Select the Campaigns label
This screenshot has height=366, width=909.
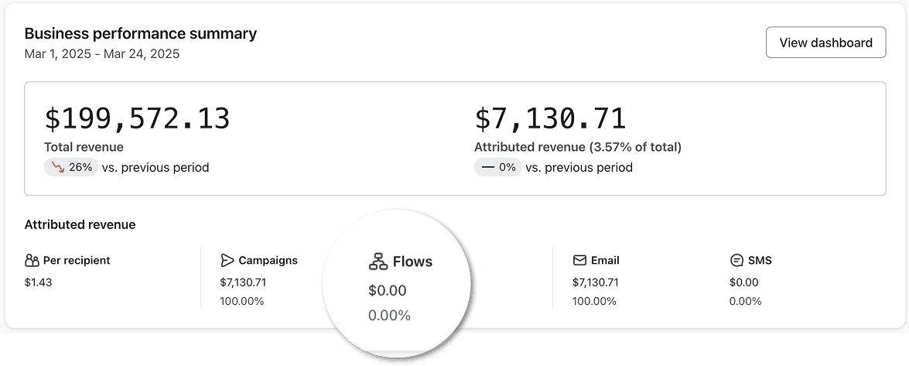268,261
